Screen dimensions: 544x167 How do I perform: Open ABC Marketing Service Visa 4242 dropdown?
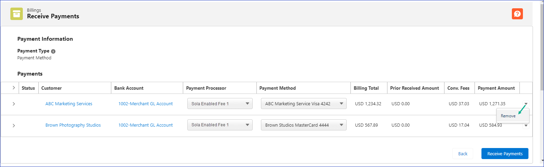(303, 104)
